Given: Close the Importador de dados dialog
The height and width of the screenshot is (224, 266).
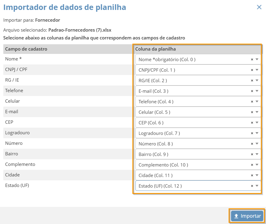Looking at the screenshot, I should pyautogui.click(x=259, y=7).
